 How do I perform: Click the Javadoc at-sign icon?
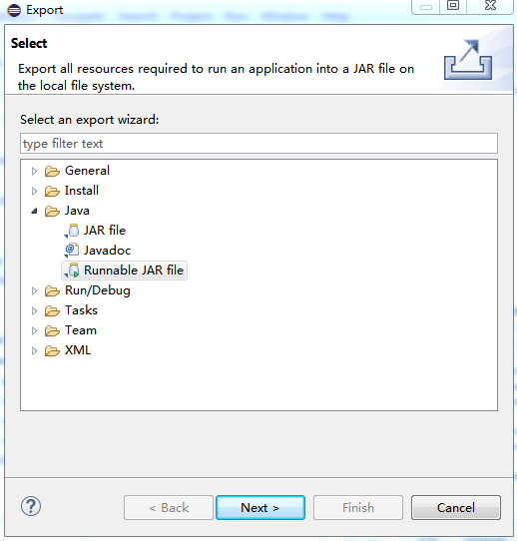[72, 251]
